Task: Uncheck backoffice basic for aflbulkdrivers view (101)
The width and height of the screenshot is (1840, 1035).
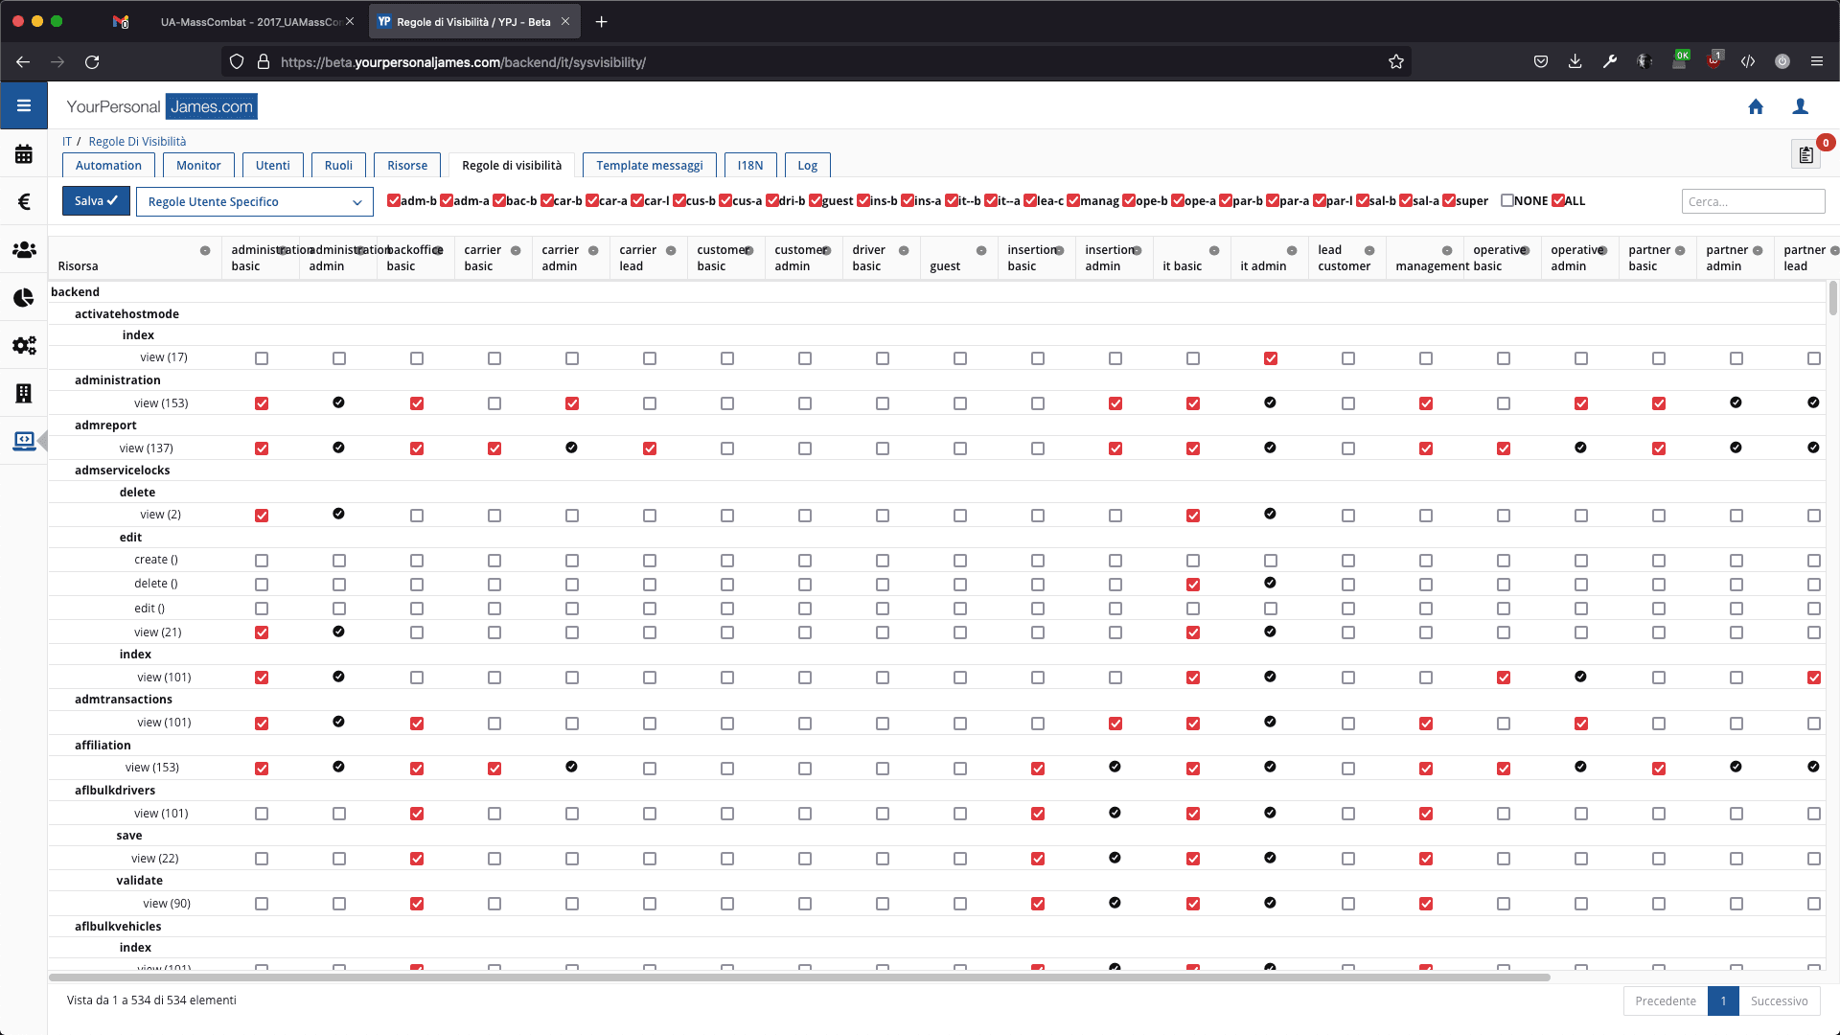Action: click(x=417, y=814)
